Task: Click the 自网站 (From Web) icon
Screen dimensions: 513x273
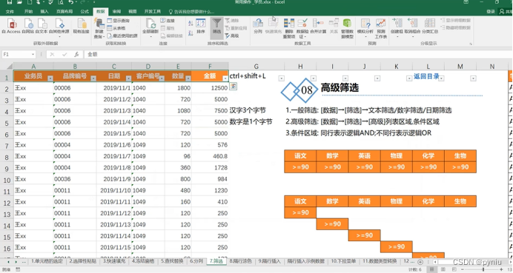Action: point(28,24)
